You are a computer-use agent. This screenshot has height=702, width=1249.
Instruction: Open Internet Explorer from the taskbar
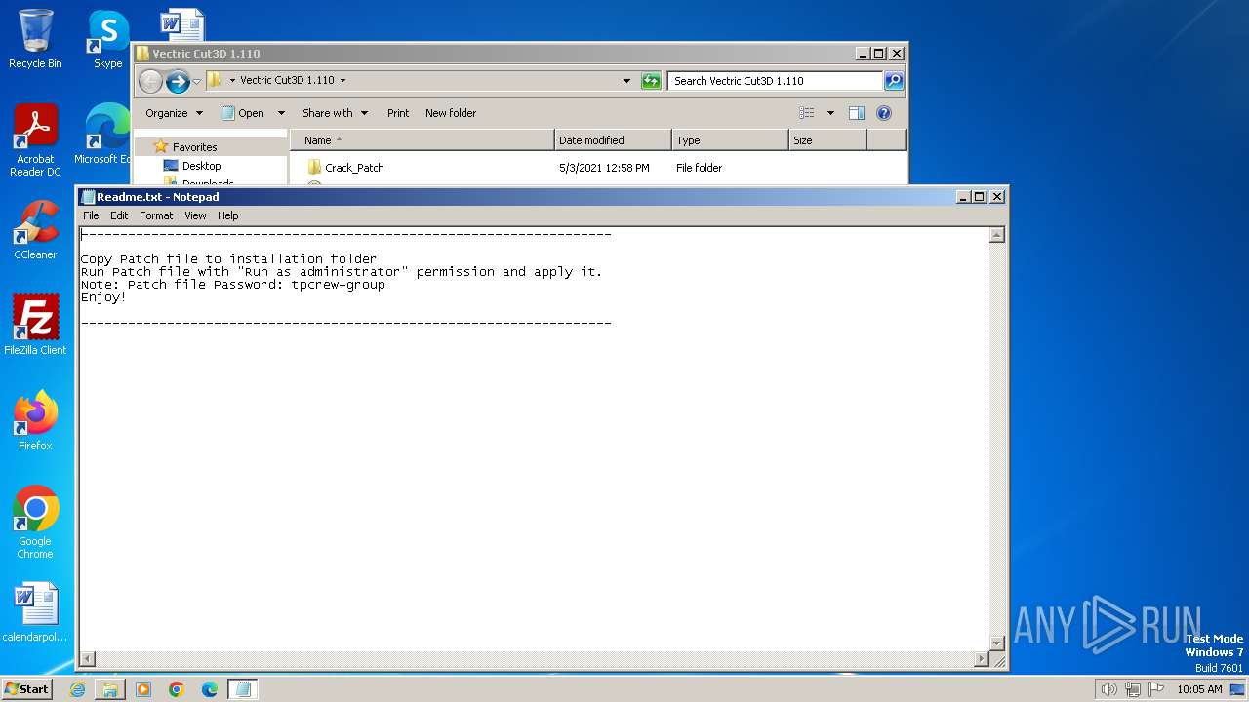77,689
